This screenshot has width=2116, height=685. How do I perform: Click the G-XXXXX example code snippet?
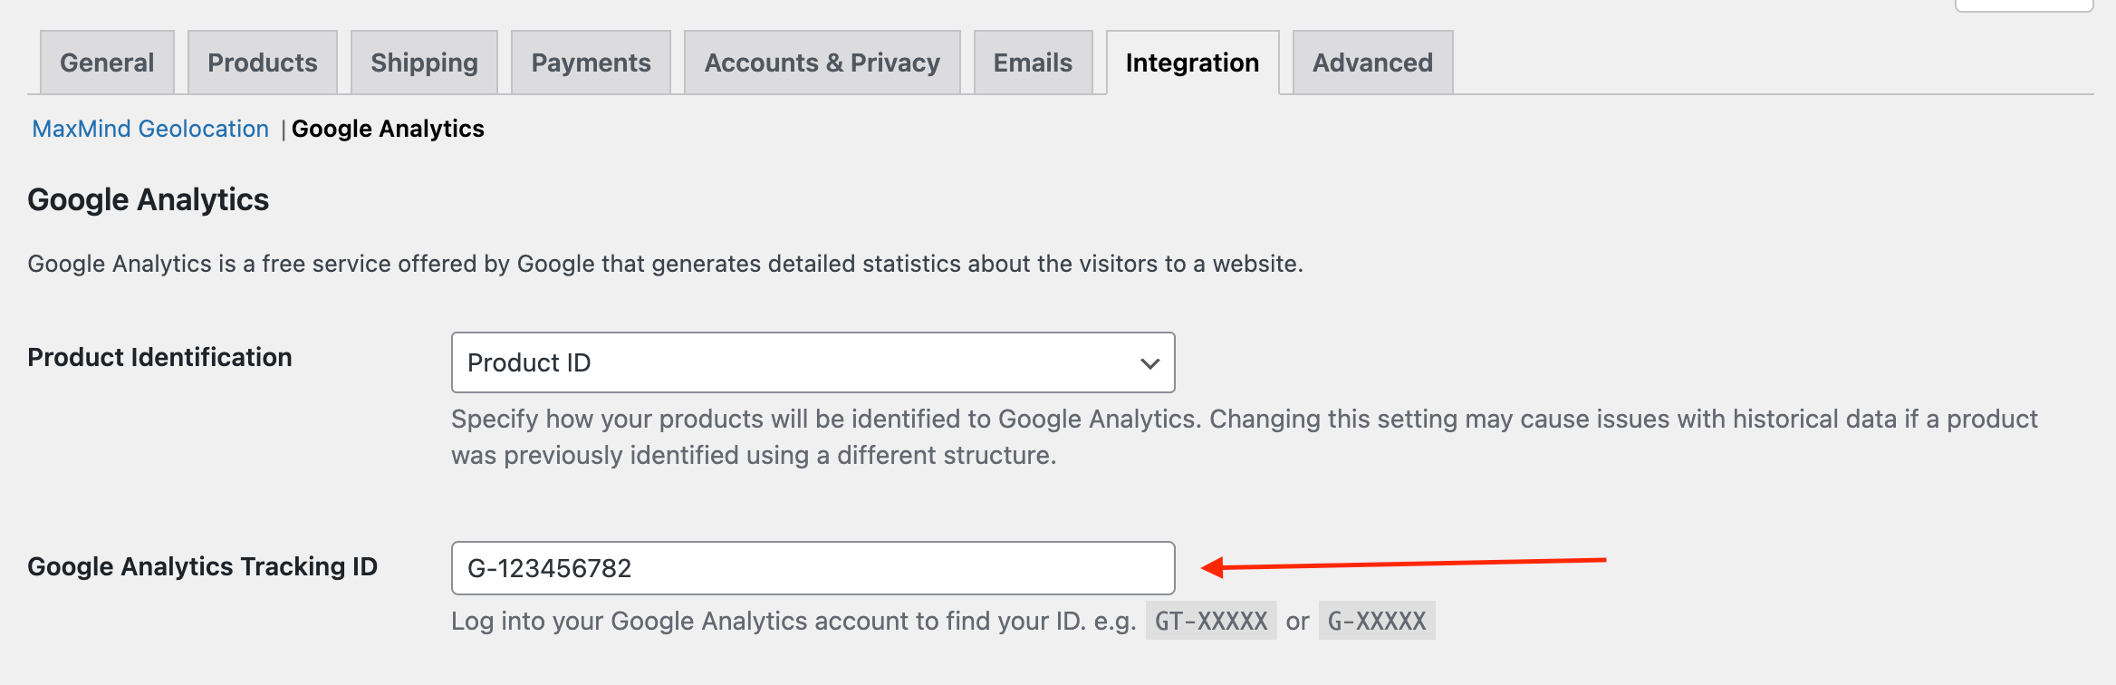pos(1376,621)
